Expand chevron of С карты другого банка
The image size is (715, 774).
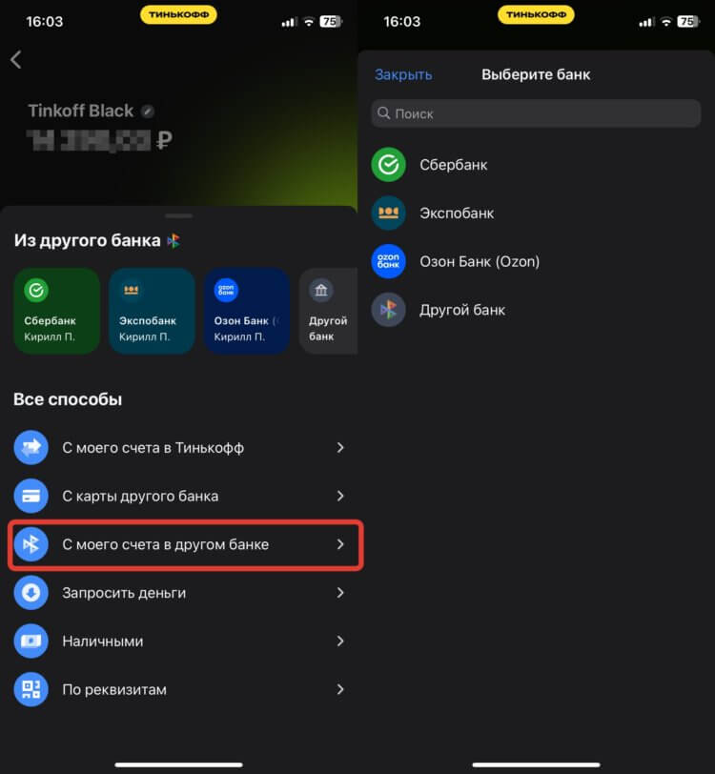pos(340,496)
